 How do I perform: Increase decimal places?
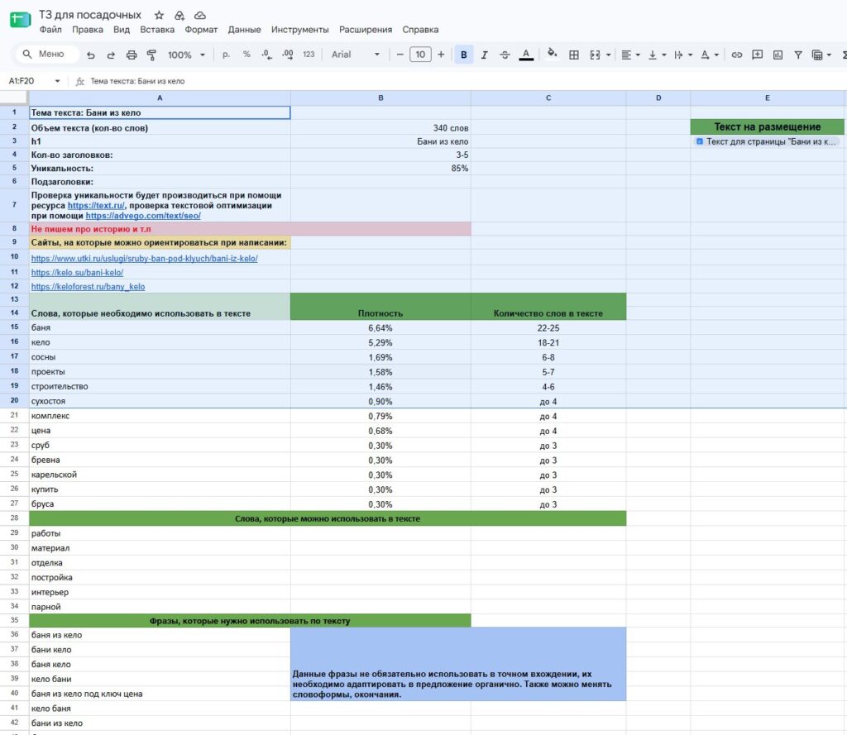point(287,55)
